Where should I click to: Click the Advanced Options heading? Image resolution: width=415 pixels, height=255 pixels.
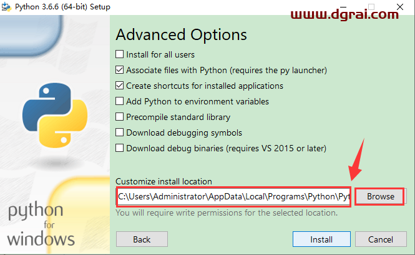(182, 35)
